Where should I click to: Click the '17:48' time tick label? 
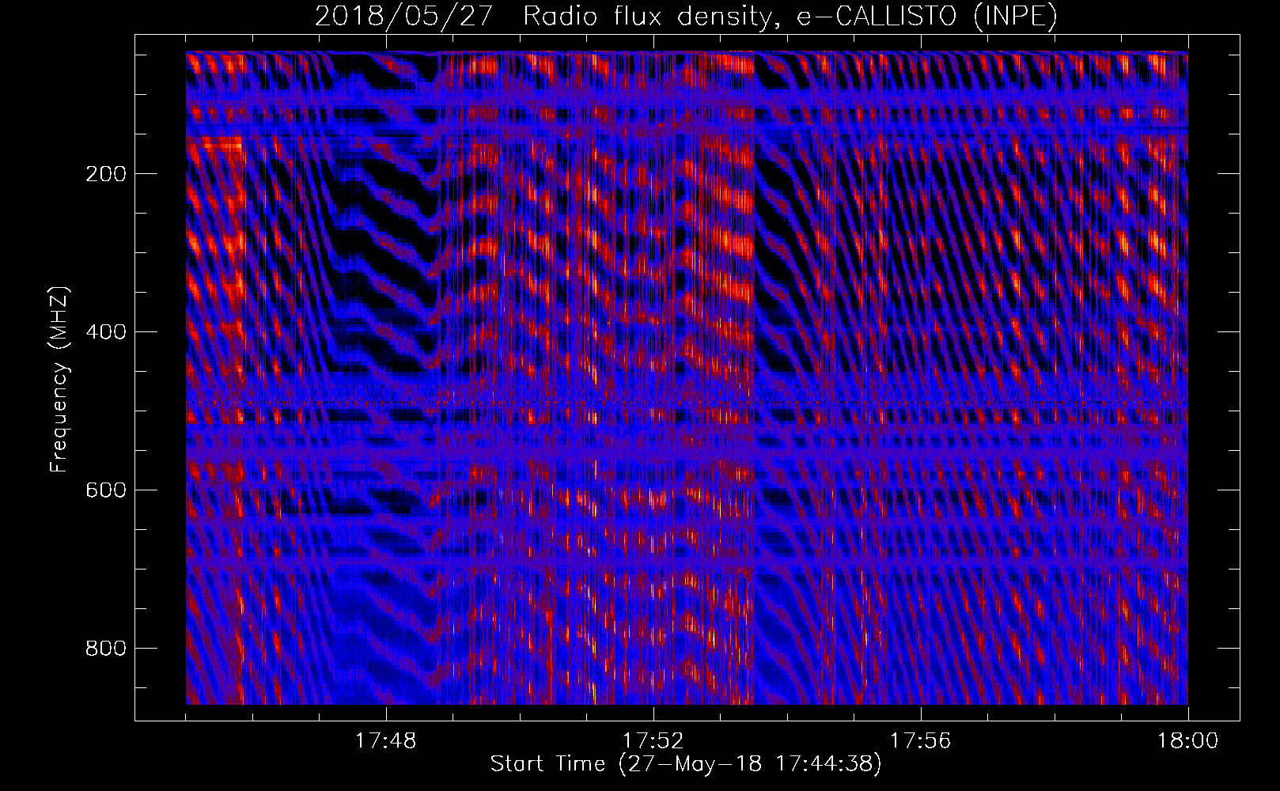(385, 741)
